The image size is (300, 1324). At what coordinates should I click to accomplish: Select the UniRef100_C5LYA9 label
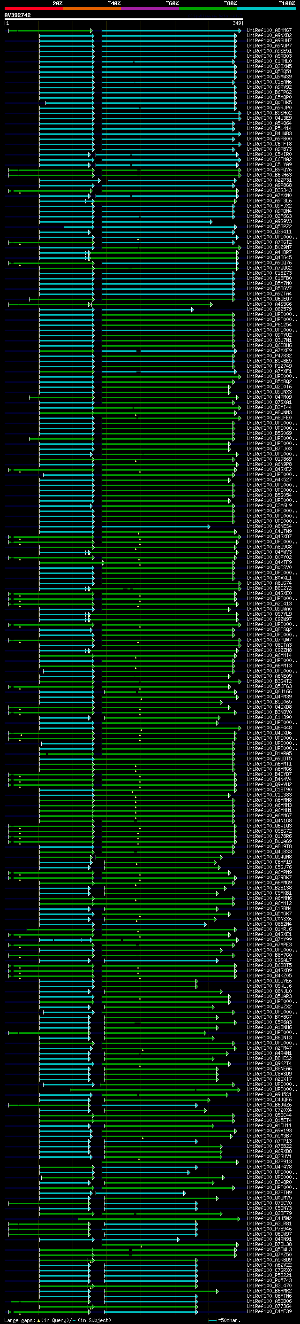click(x=269, y=164)
